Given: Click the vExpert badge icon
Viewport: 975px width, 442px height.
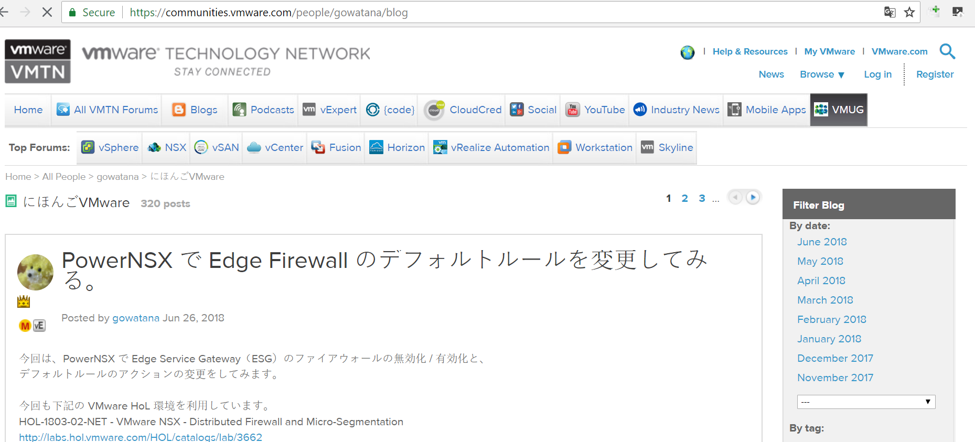Looking at the screenshot, I should (39, 326).
